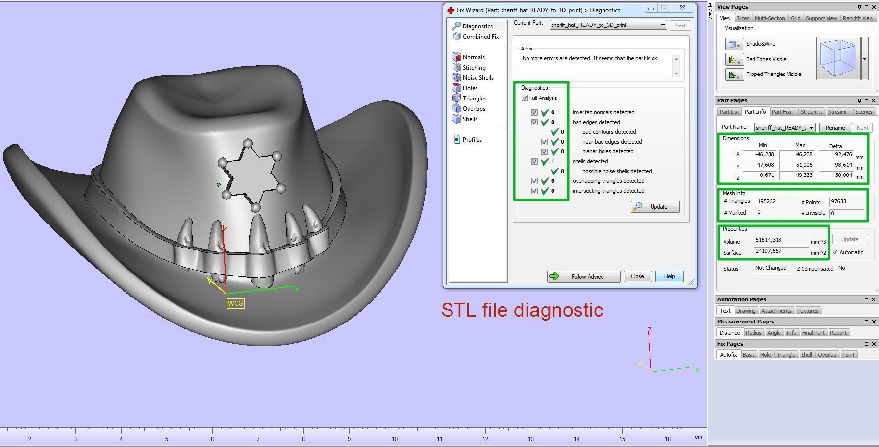Image resolution: width=879 pixels, height=447 pixels.
Task: Open Overlap tab in Fix Pages
Action: coord(827,355)
